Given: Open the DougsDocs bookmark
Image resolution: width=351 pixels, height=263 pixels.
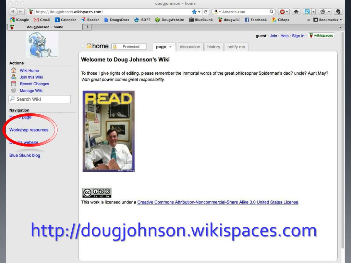Looking at the screenshot, I should (x=117, y=20).
